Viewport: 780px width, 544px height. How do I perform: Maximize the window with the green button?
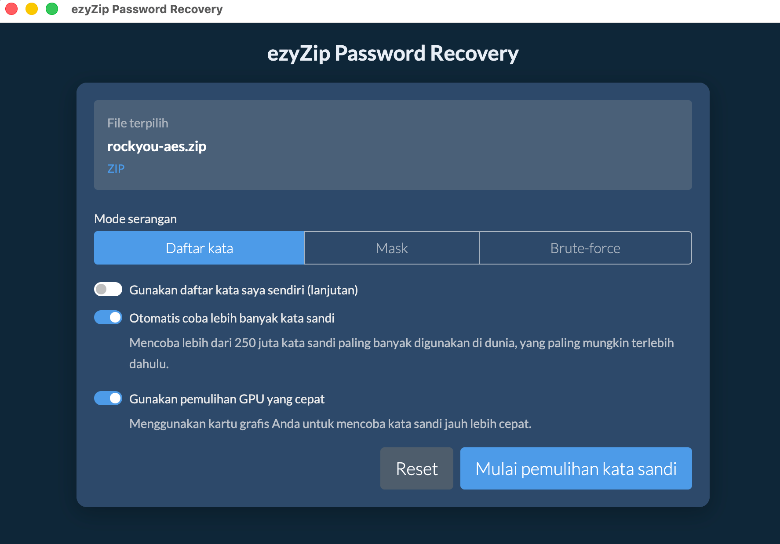pos(52,9)
